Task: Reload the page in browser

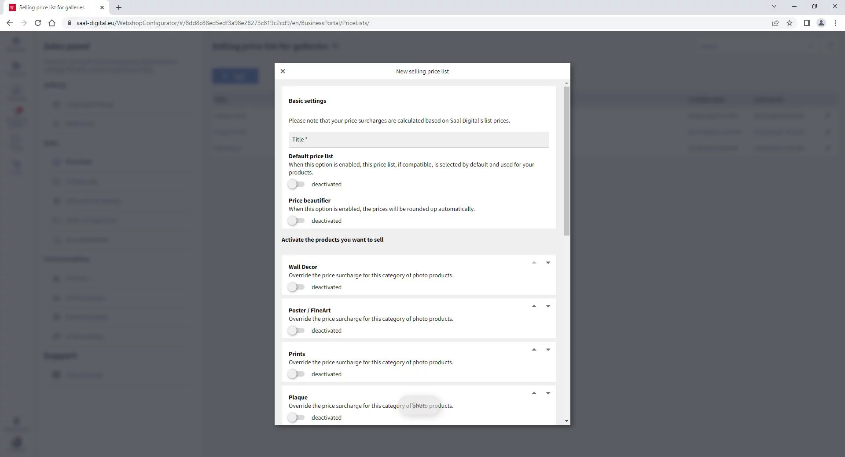Action: click(38, 23)
